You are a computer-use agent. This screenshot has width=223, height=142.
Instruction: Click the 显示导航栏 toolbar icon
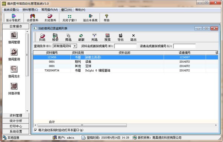click(14, 16)
